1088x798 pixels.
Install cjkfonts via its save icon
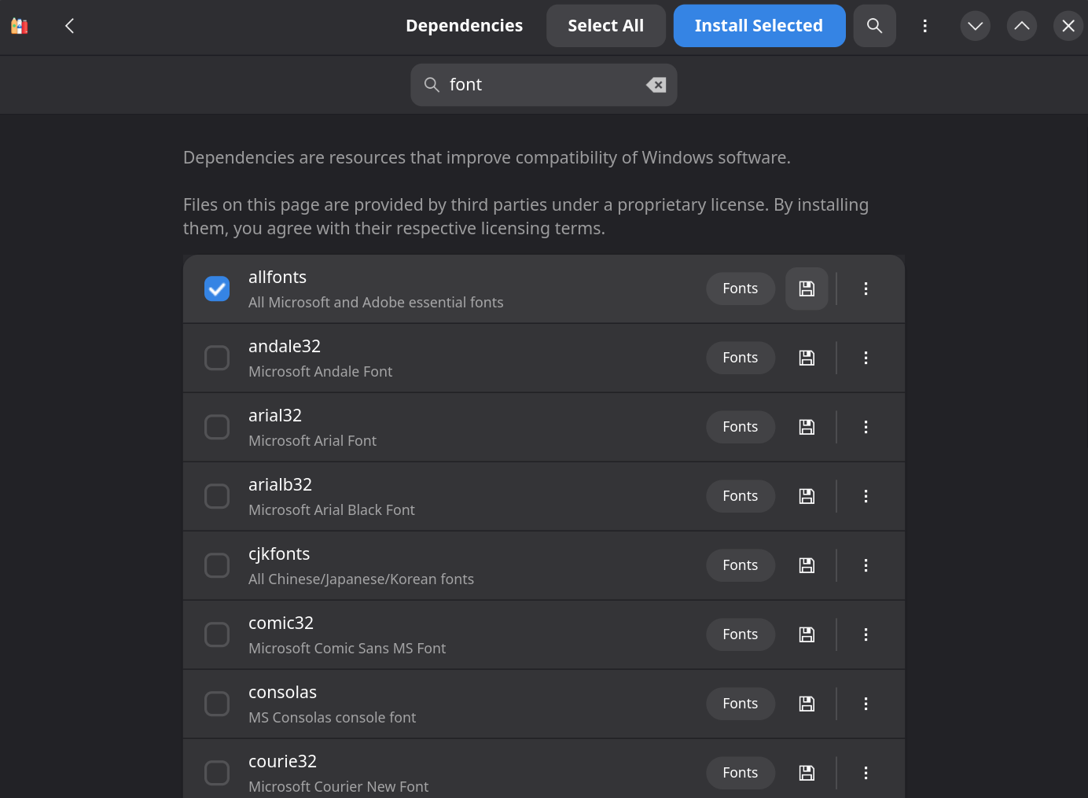pyautogui.click(x=807, y=565)
